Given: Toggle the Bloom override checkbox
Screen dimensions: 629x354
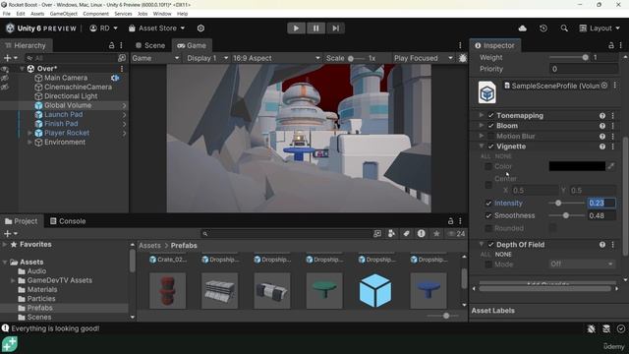Looking at the screenshot, I should coord(490,126).
